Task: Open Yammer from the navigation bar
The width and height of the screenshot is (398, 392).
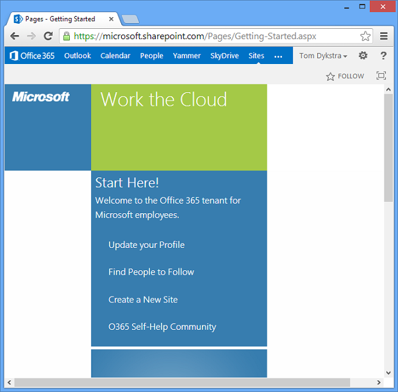Action: 187,56
